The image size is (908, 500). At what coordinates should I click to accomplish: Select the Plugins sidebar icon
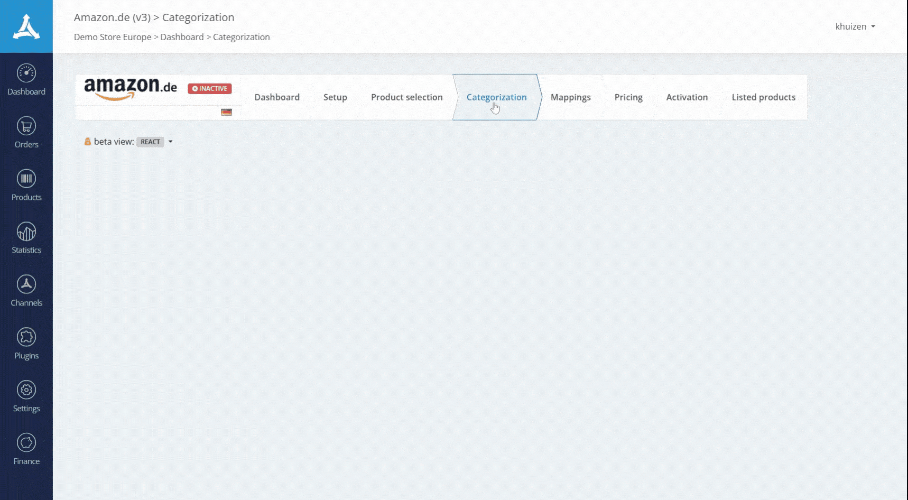coord(26,344)
